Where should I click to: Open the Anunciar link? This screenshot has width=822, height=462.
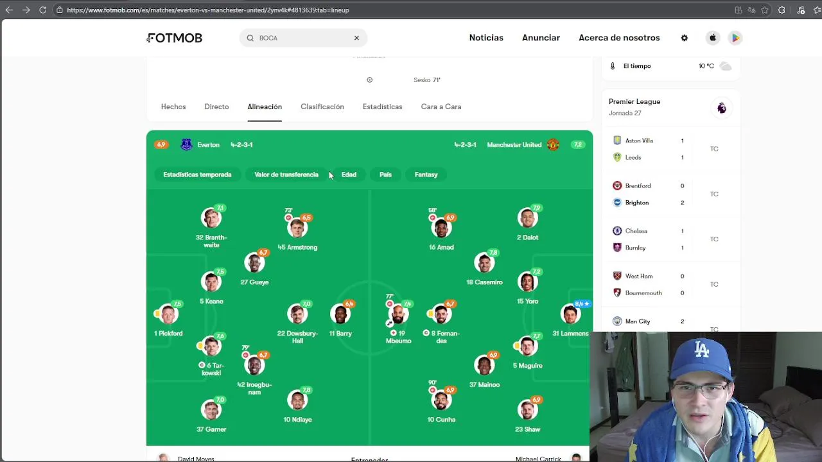click(x=541, y=38)
